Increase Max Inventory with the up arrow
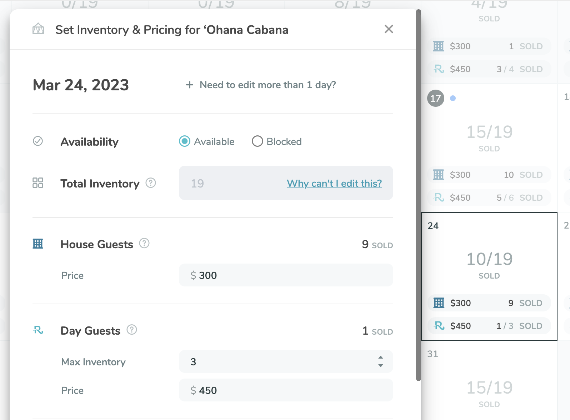 click(x=381, y=357)
